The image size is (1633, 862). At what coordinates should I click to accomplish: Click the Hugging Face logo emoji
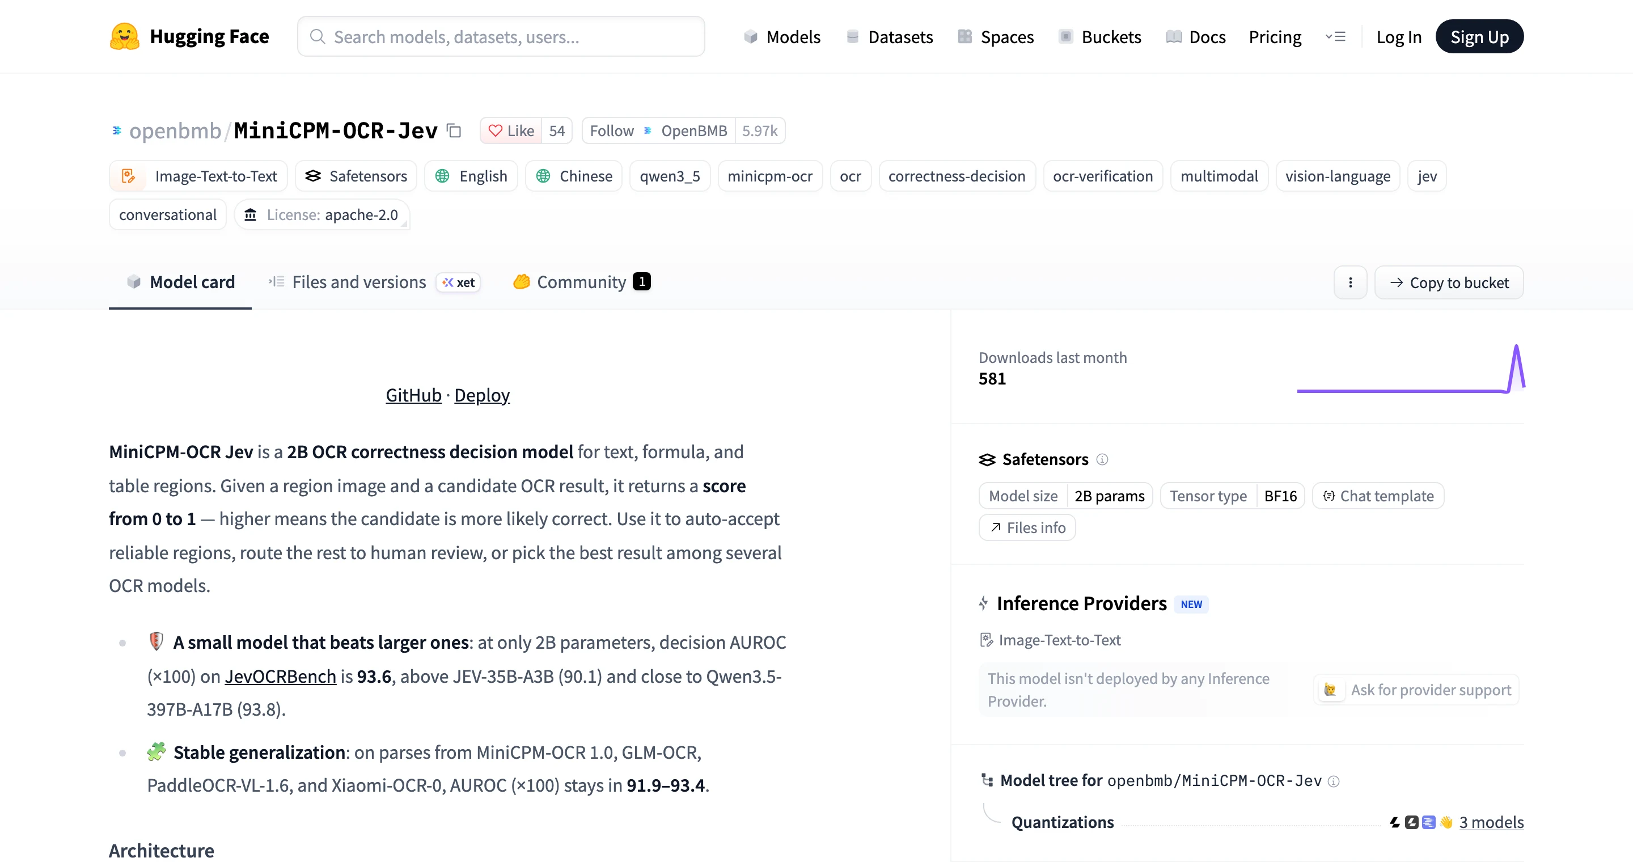click(124, 37)
